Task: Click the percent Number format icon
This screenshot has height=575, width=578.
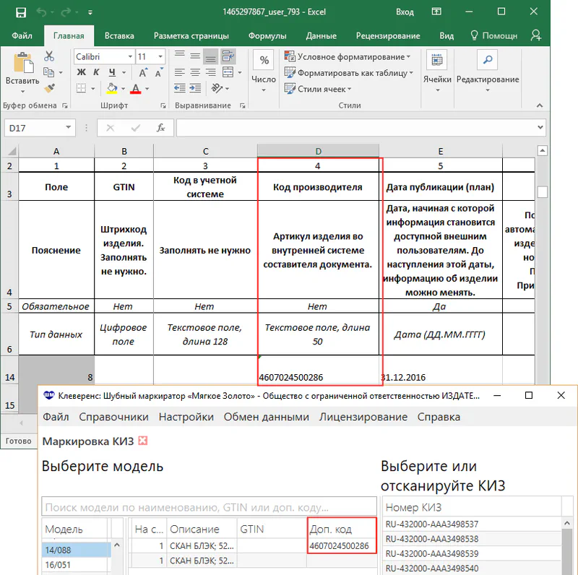Action: tap(264, 61)
